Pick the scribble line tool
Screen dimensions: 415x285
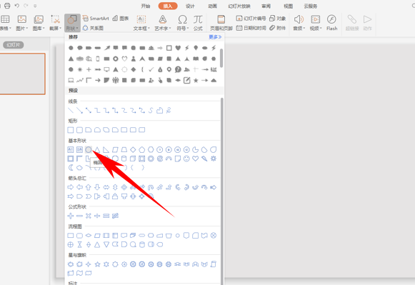click(169, 111)
